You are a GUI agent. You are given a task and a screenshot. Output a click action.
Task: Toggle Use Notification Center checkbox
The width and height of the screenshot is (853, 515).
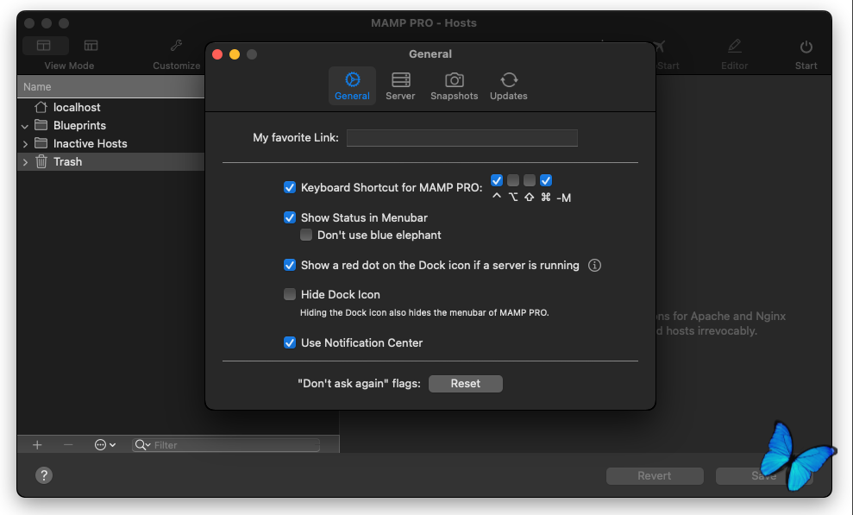point(290,342)
